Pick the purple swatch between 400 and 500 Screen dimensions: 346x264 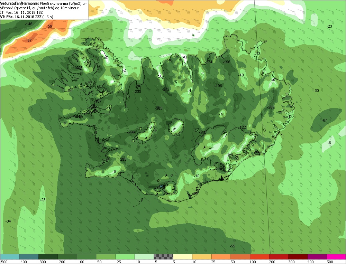(317, 257)
